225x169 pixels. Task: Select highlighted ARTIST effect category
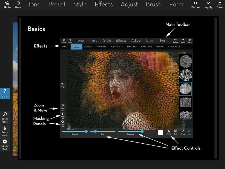tap(76, 46)
